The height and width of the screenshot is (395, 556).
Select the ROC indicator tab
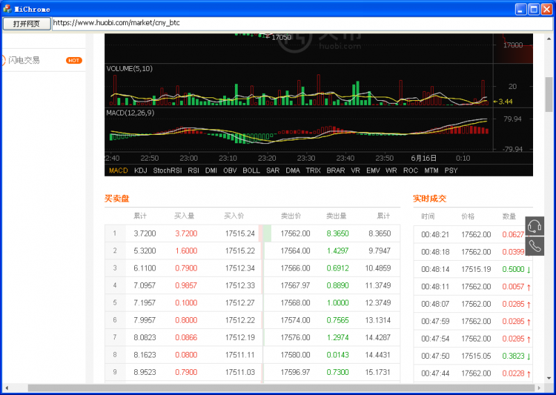point(410,170)
